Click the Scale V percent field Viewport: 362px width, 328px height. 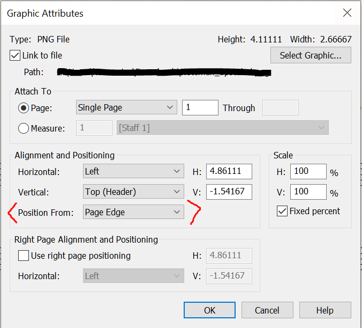pyautogui.click(x=308, y=192)
